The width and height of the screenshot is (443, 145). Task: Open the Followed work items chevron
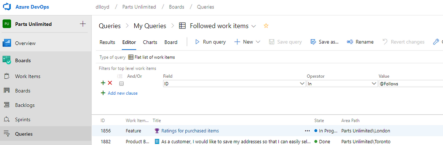coord(254,26)
